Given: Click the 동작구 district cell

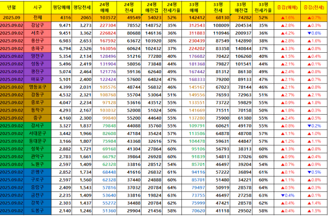Looking at the screenshot, I should coord(37,111).
